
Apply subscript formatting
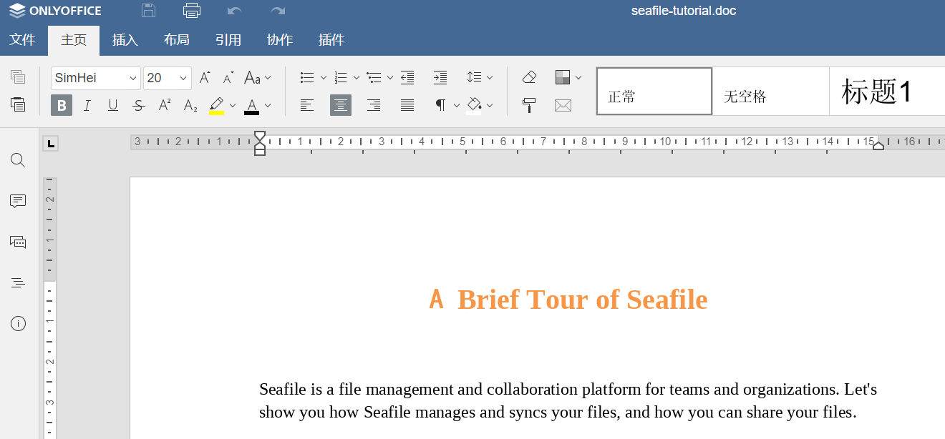click(190, 106)
